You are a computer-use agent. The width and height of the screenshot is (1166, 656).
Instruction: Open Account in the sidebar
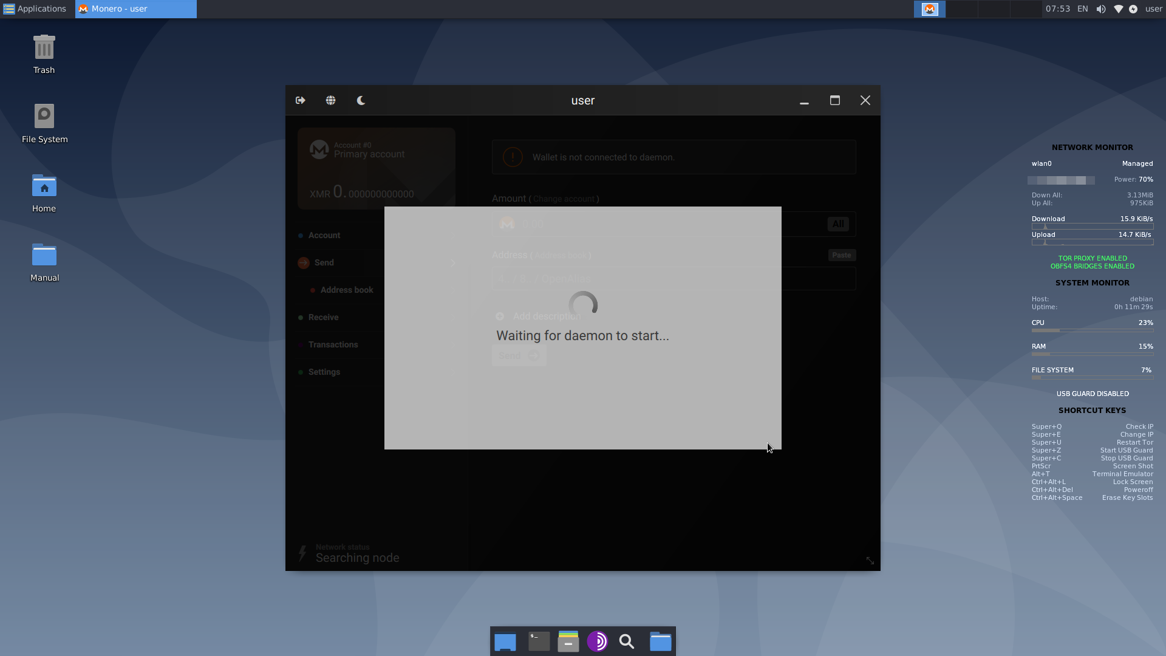pyautogui.click(x=324, y=235)
